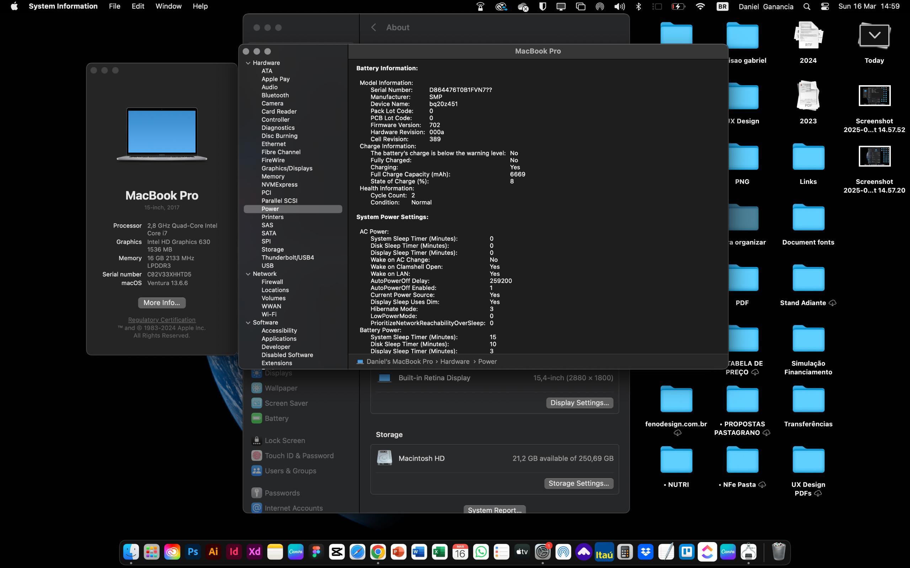Select Firewall under Network
The image size is (910, 568).
(272, 282)
